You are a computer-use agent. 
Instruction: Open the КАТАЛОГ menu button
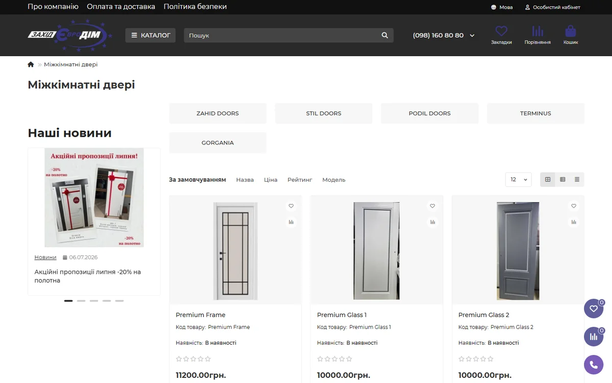pyautogui.click(x=150, y=35)
